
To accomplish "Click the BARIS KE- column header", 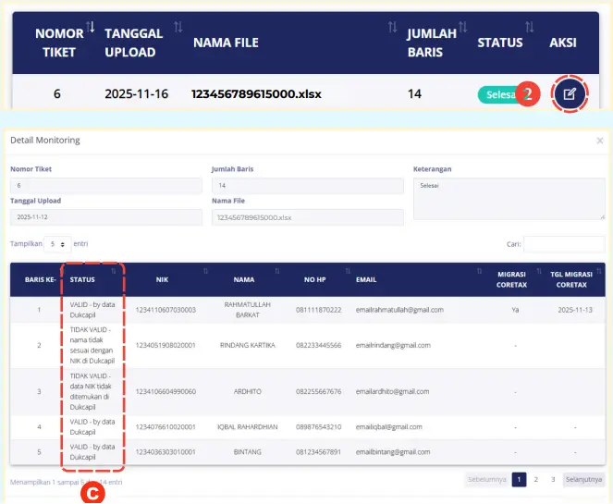I will click(x=41, y=279).
